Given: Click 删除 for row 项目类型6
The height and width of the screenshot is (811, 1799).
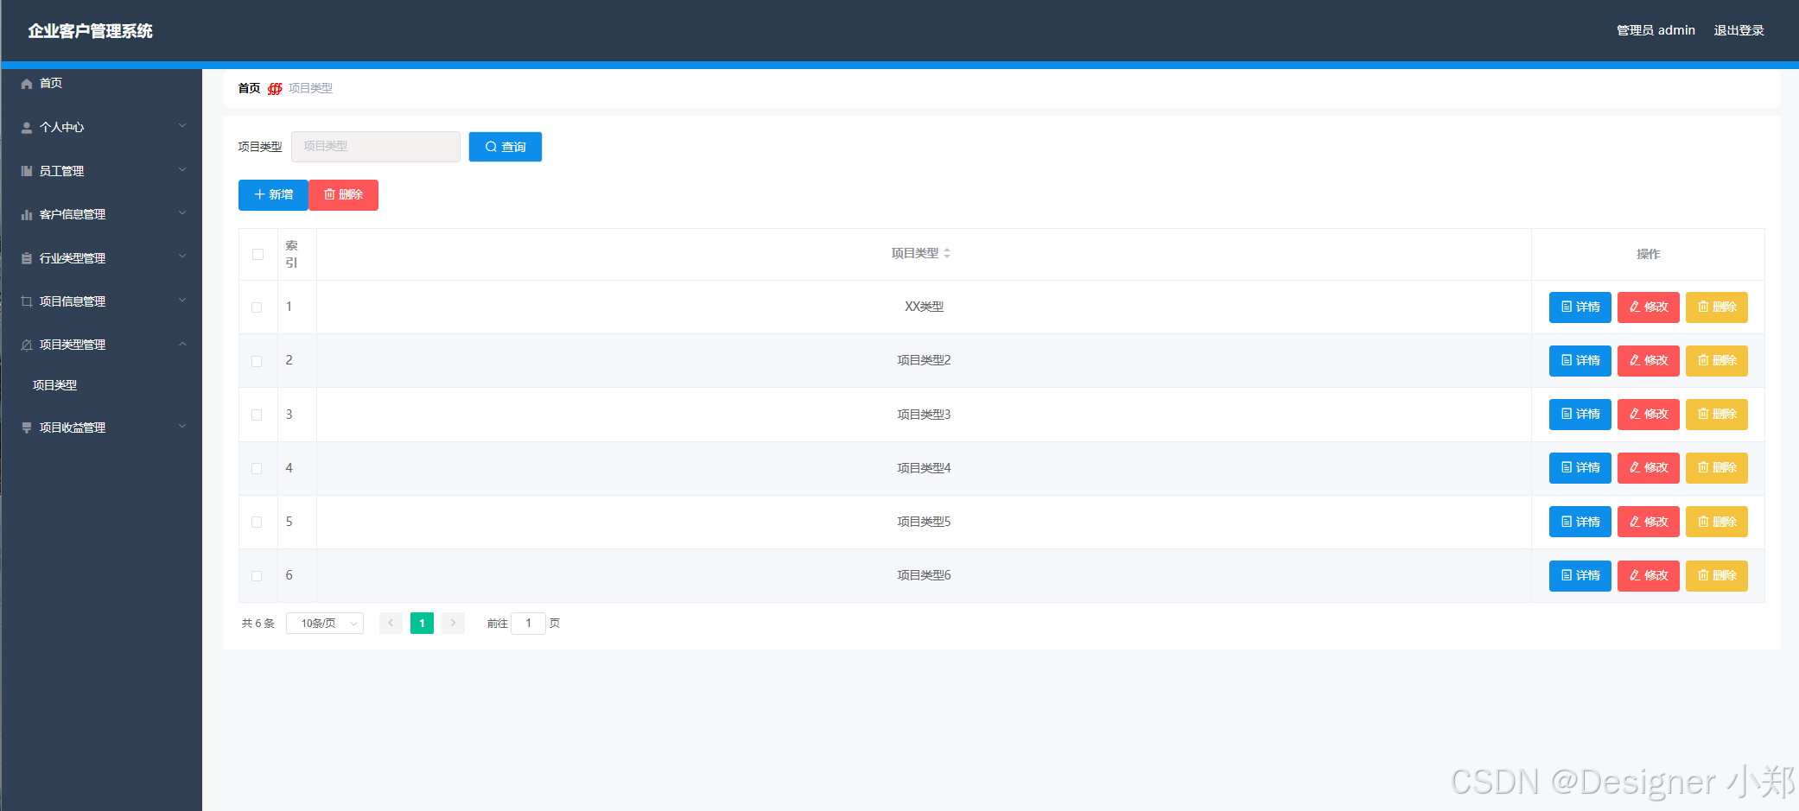Looking at the screenshot, I should pyautogui.click(x=1717, y=576).
